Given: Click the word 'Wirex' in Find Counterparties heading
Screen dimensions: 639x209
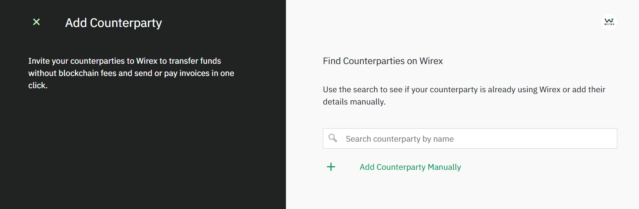Looking at the screenshot, I should point(431,61).
